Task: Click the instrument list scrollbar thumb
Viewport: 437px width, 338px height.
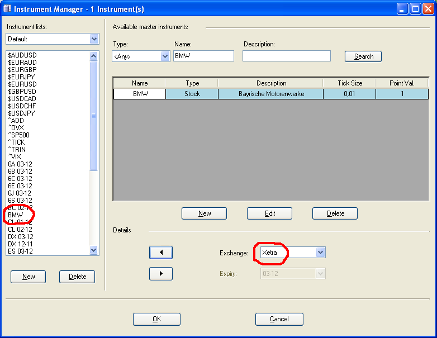Action: 94,115
